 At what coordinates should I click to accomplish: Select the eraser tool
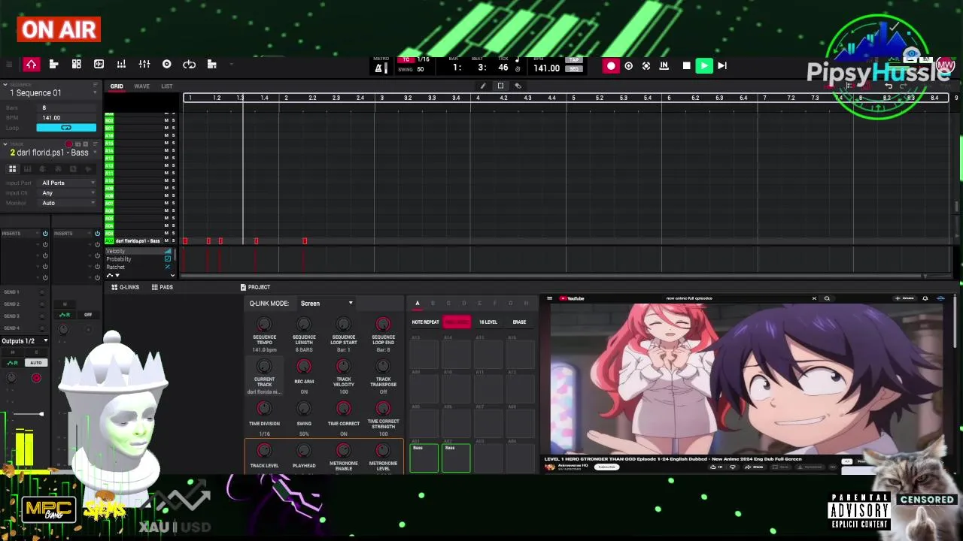(x=518, y=86)
